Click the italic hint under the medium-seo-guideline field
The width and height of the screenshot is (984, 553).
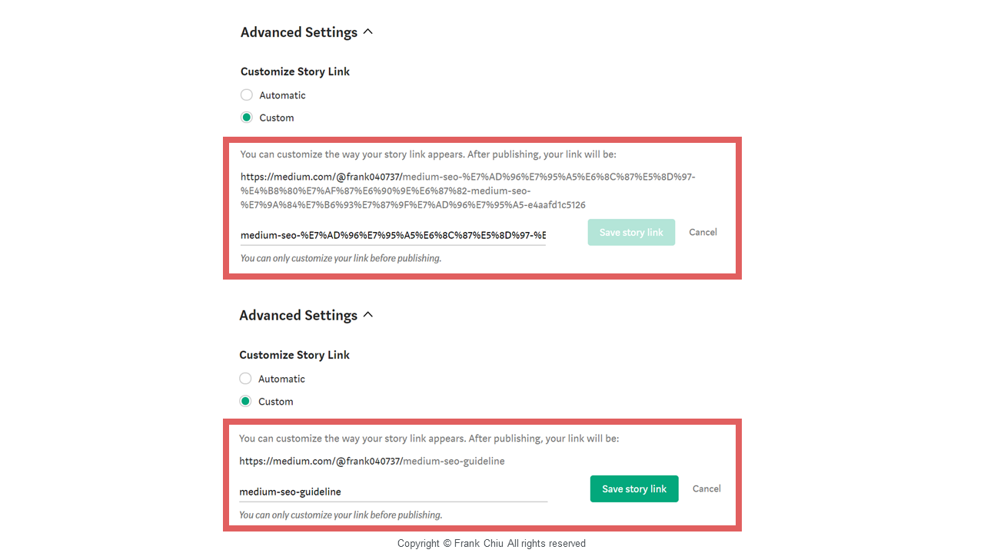click(341, 515)
